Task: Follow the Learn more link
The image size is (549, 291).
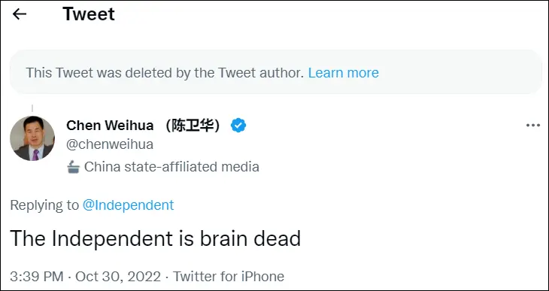Action: click(x=343, y=73)
